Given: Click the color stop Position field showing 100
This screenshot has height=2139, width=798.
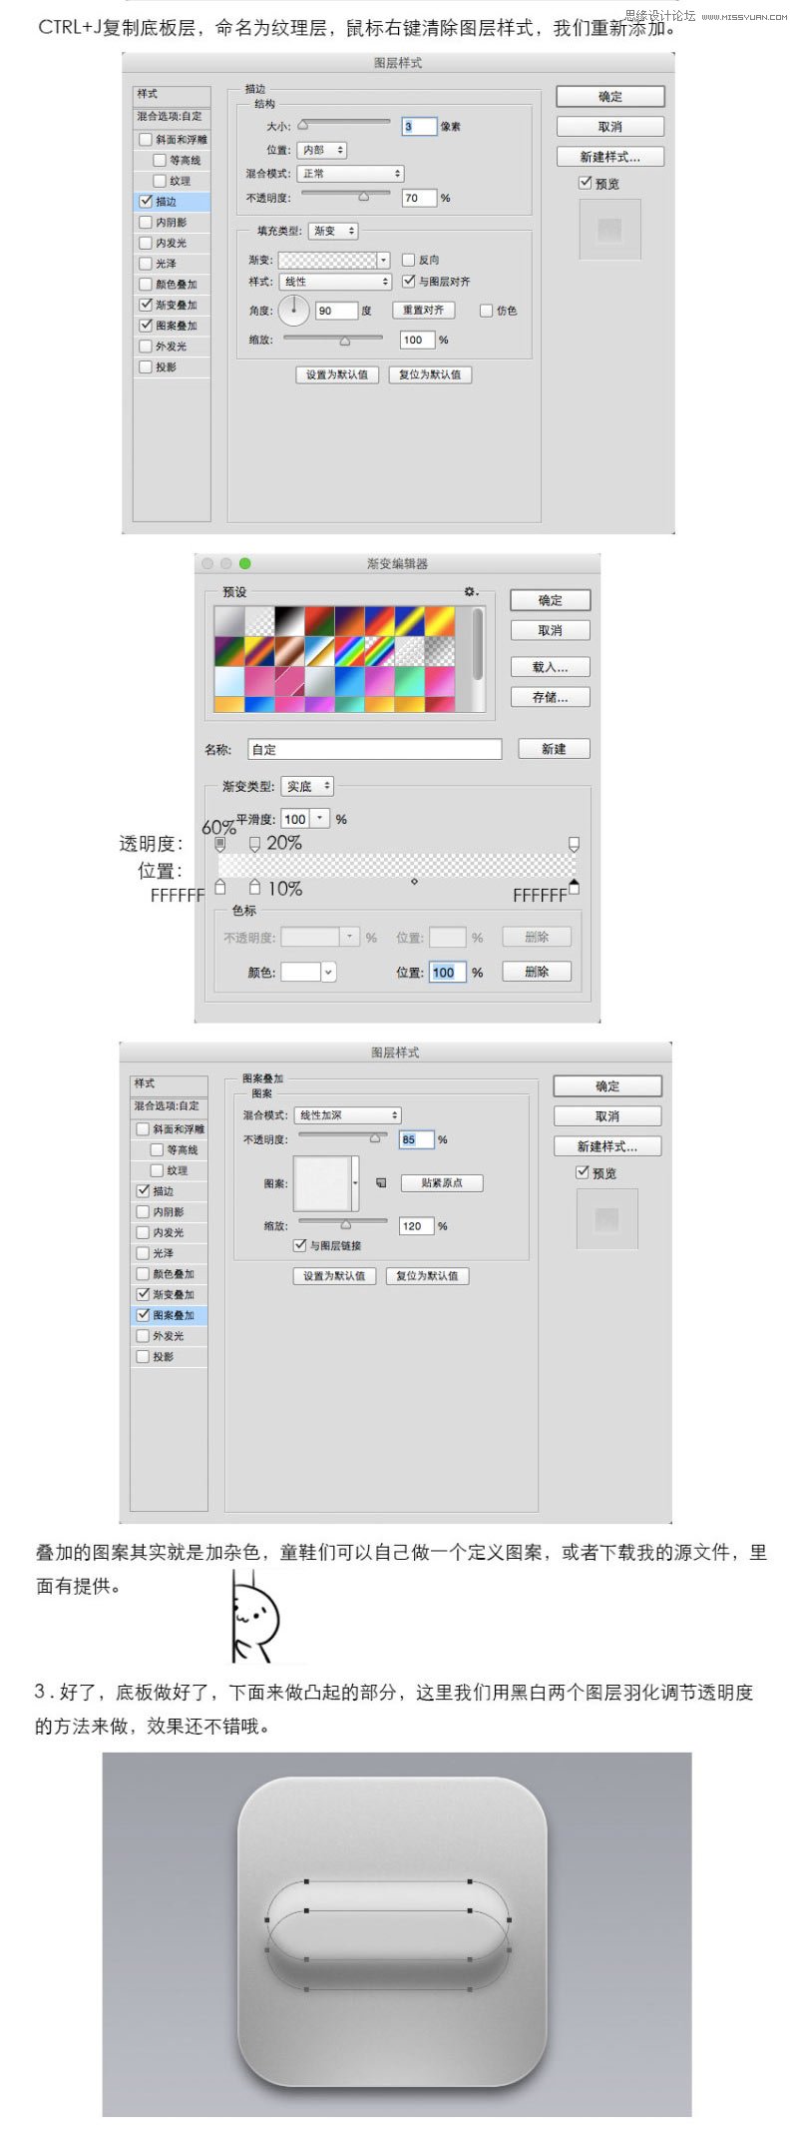Looking at the screenshot, I should tap(448, 972).
